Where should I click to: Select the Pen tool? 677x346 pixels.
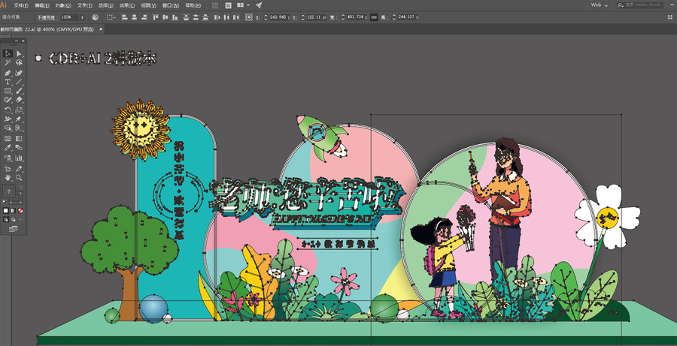(8, 73)
